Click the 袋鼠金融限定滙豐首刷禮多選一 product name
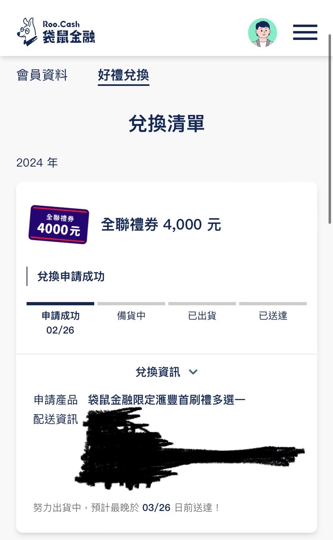This screenshot has height=540, width=333. [167, 400]
